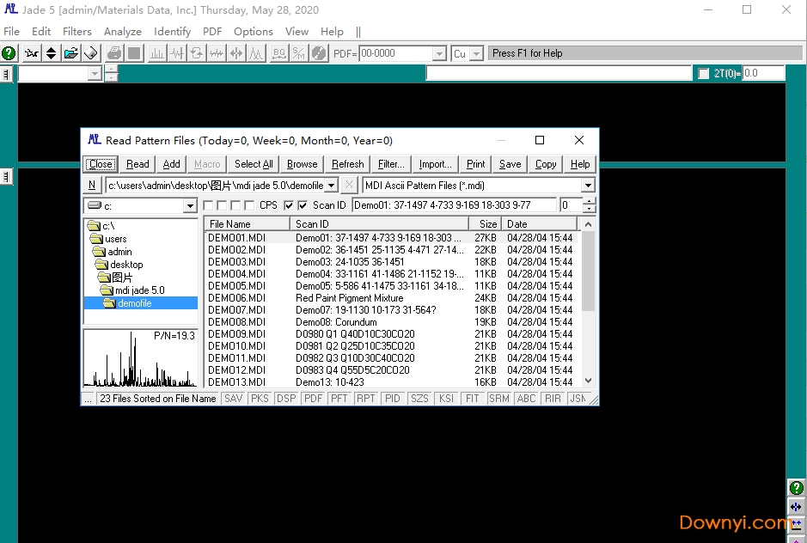Toggle the checkbox left of Scan ID
Image resolution: width=807 pixels, height=543 pixels.
tap(303, 205)
